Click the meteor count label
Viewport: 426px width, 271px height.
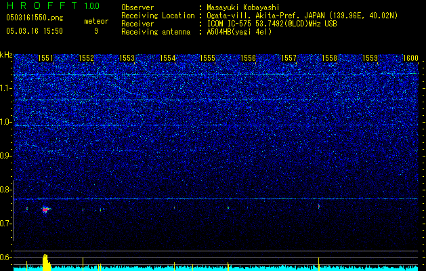[x=96, y=21]
